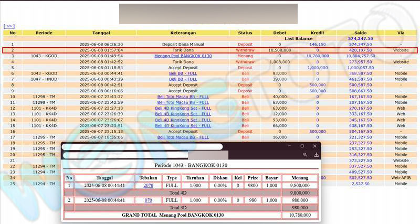The height and width of the screenshot is (224, 420).
Task: Open Beli BB - FULL link in row 7
Action: (183, 79)
